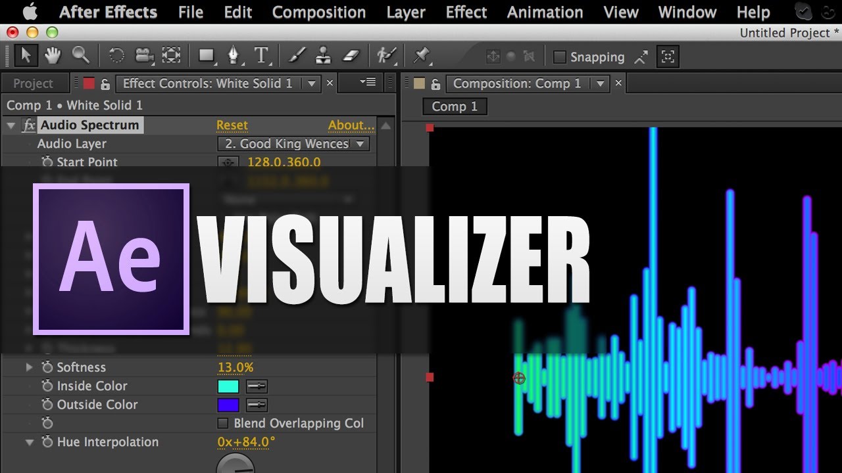Image resolution: width=842 pixels, height=473 pixels.
Task: Click the Effect Controls scrollbar up arrow
Action: (387, 125)
